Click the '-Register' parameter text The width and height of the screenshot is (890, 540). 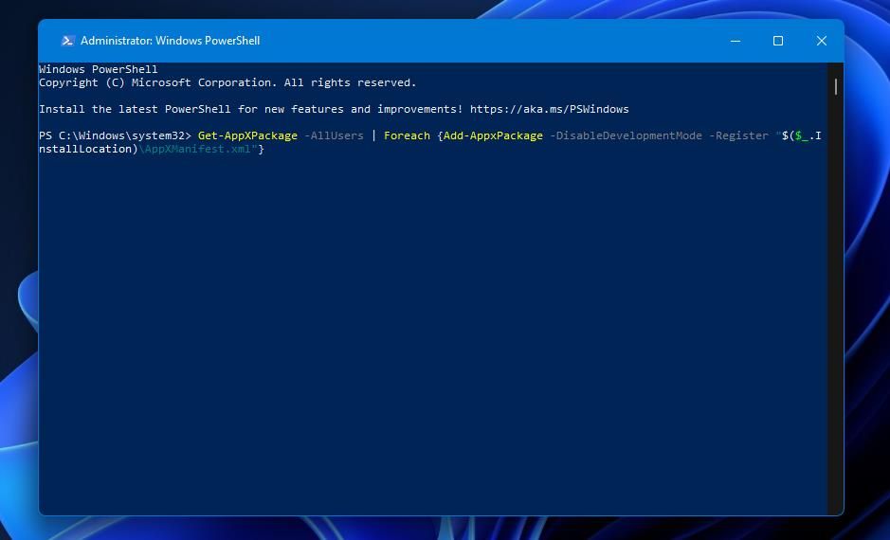[738, 135]
